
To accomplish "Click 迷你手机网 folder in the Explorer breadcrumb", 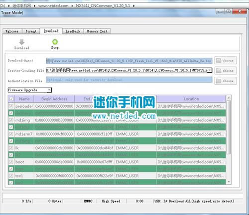I will (22, 6).
